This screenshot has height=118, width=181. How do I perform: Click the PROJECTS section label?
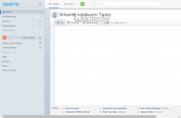click(x=7, y=52)
